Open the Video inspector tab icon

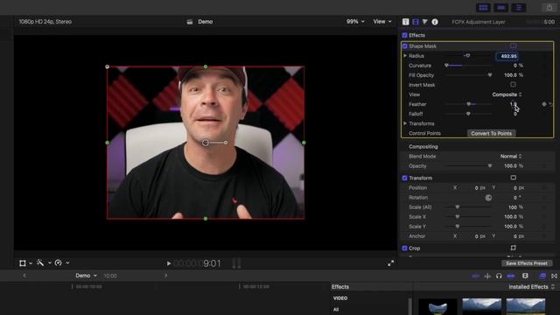click(x=416, y=22)
